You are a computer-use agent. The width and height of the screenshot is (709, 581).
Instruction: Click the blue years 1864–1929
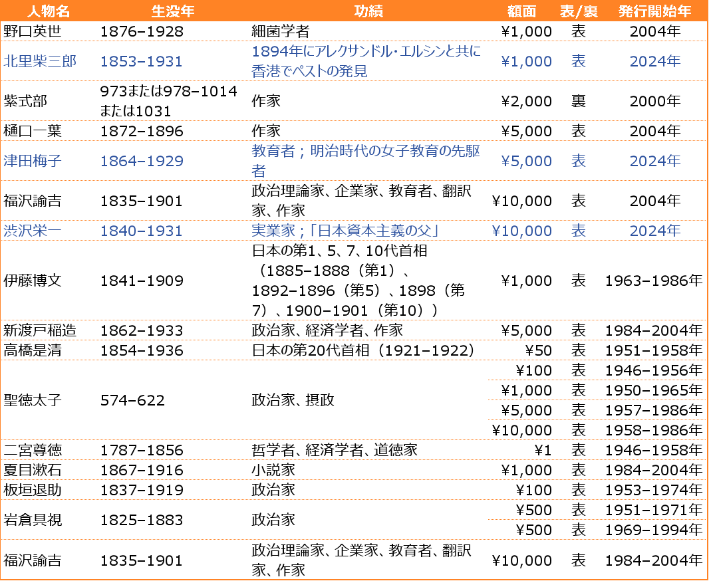pos(142,160)
